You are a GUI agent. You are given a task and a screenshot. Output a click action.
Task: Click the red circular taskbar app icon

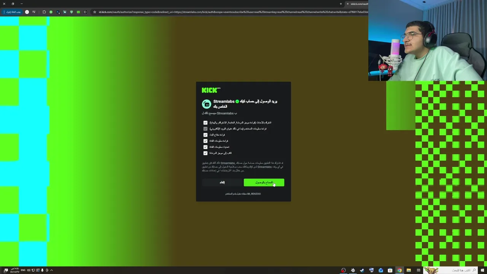click(x=344, y=270)
